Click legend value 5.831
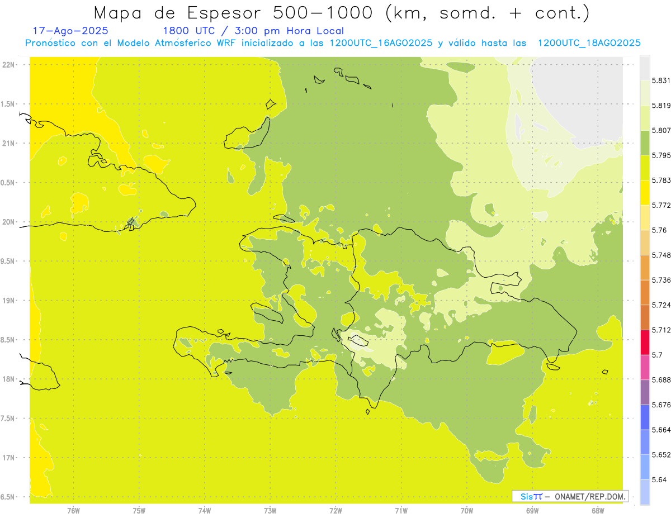This screenshot has height=518, width=671. click(661, 80)
